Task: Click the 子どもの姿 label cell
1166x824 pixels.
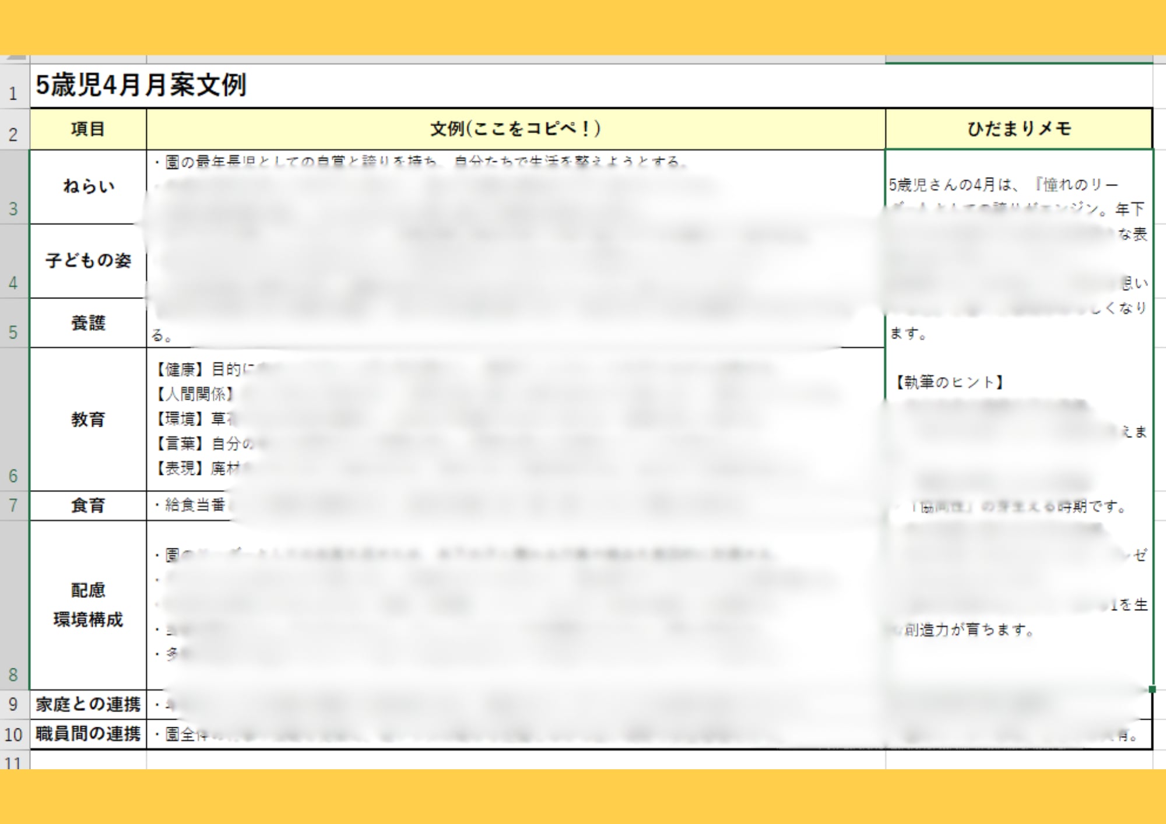Action: point(88,261)
